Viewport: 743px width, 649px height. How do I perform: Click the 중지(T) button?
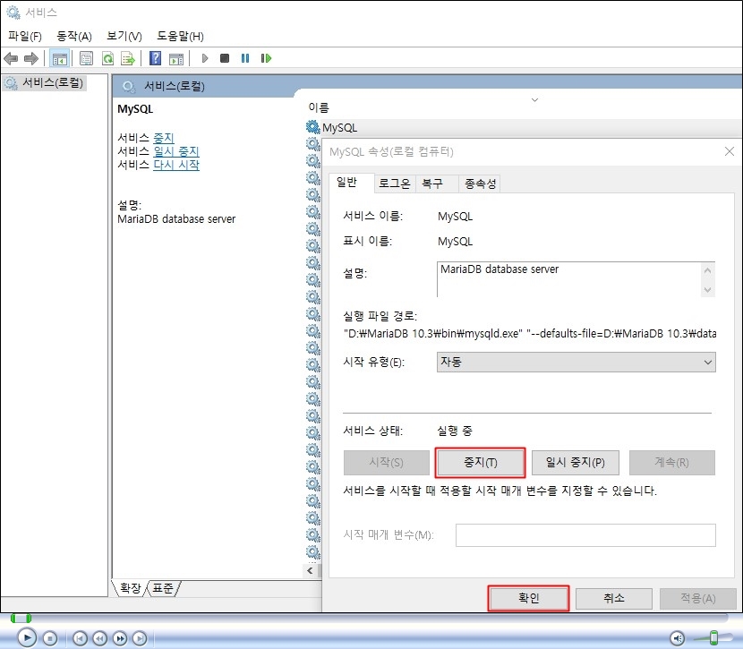480,462
